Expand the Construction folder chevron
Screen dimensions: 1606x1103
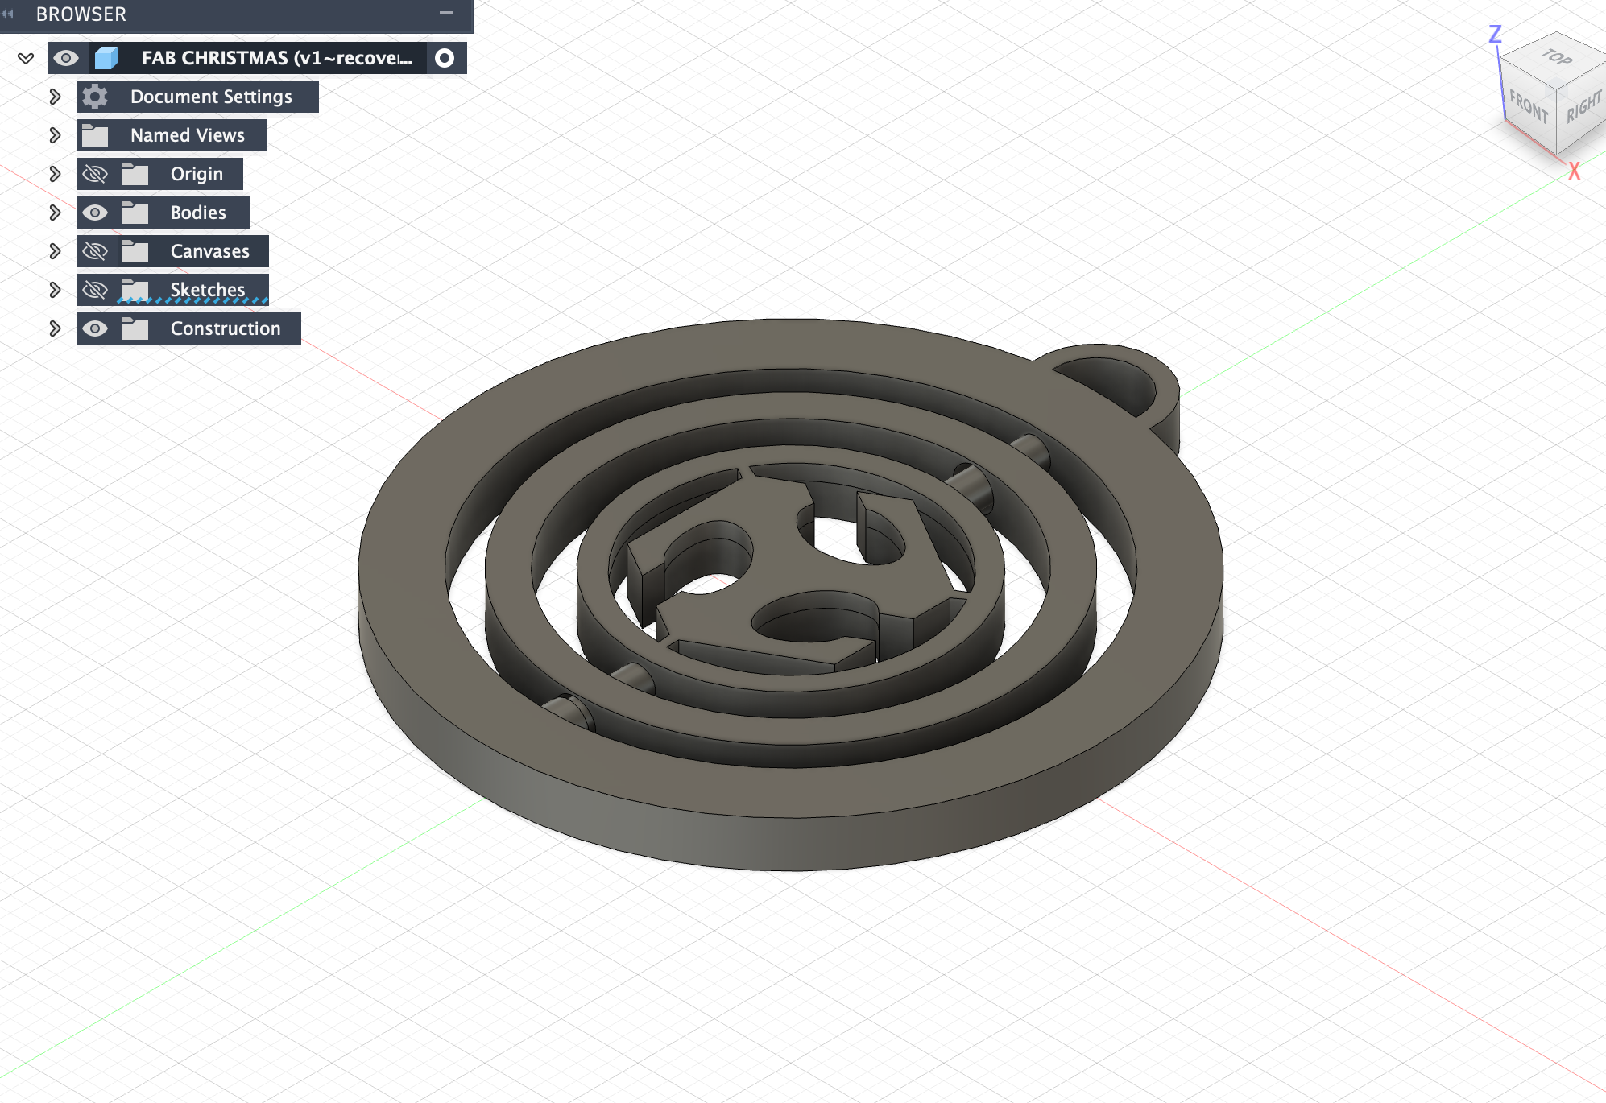[54, 328]
